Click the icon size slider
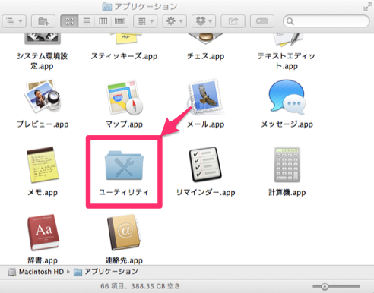 (x=337, y=286)
